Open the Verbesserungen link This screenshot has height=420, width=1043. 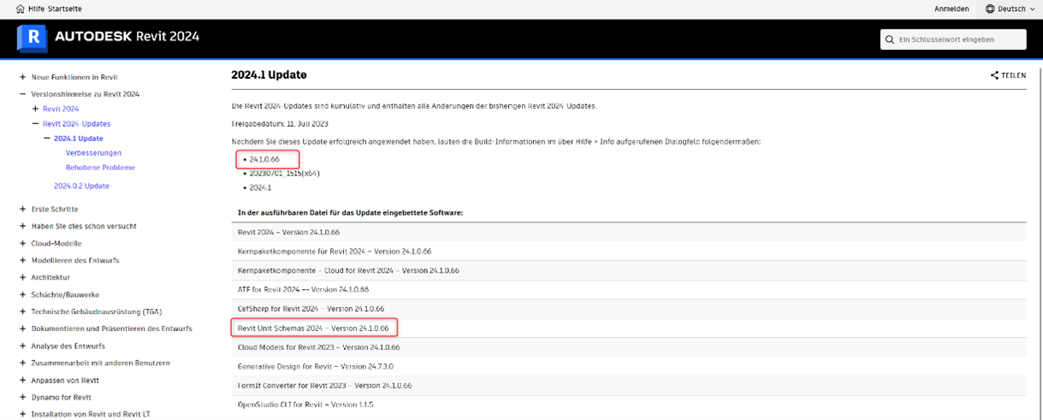(x=93, y=153)
